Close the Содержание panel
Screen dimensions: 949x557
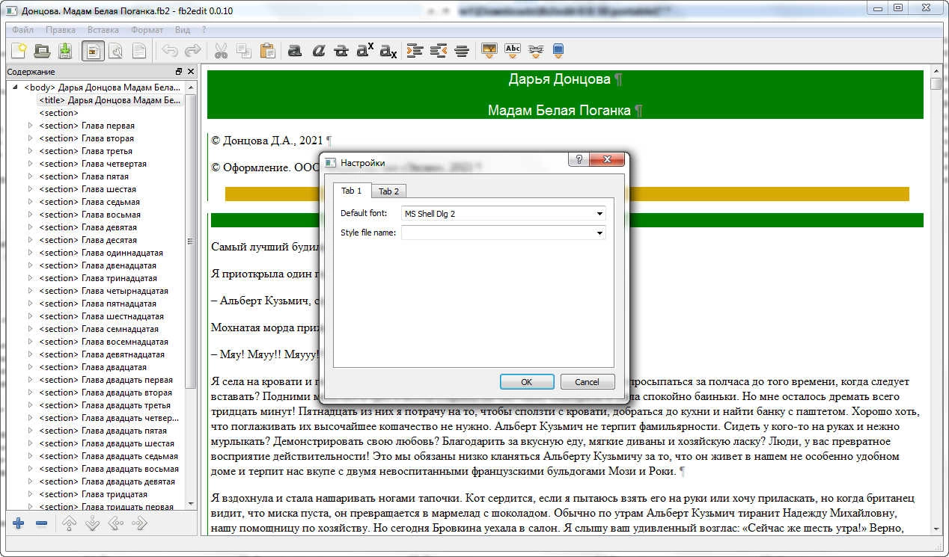tap(191, 72)
